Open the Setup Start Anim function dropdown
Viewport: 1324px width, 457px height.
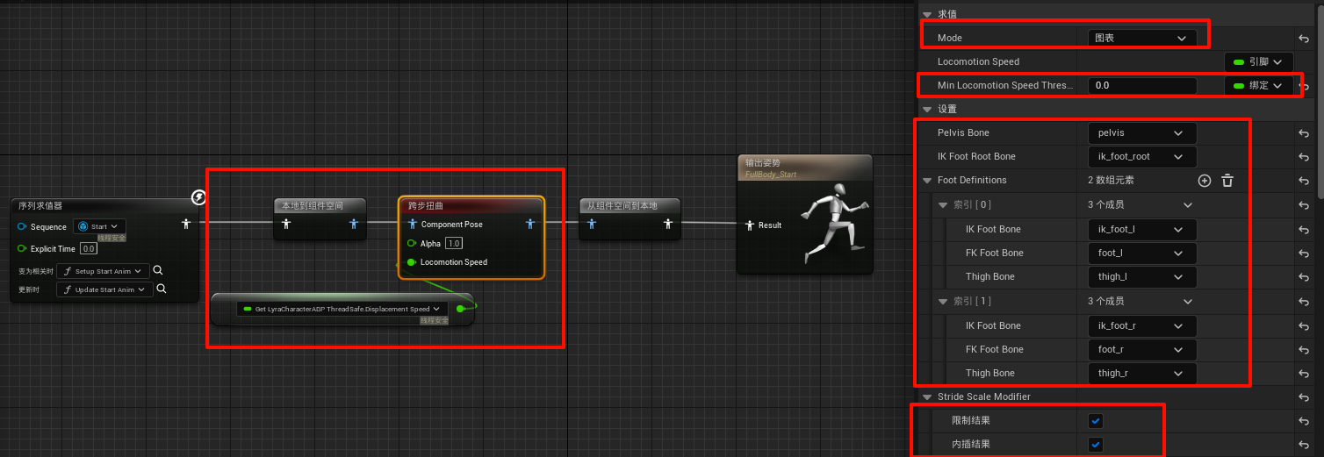[102, 271]
